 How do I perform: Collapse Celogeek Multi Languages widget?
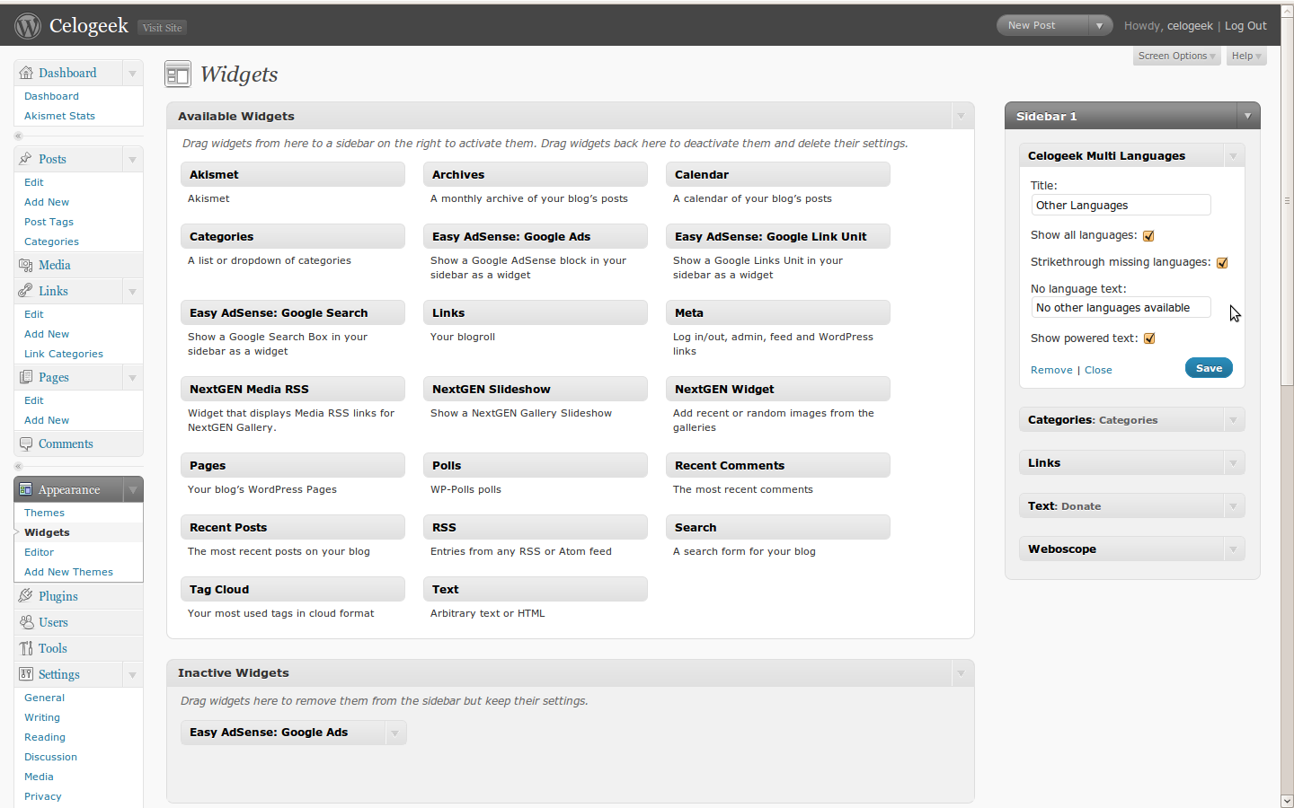point(1233,156)
